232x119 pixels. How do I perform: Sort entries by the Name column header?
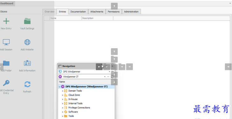coord(65,18)
